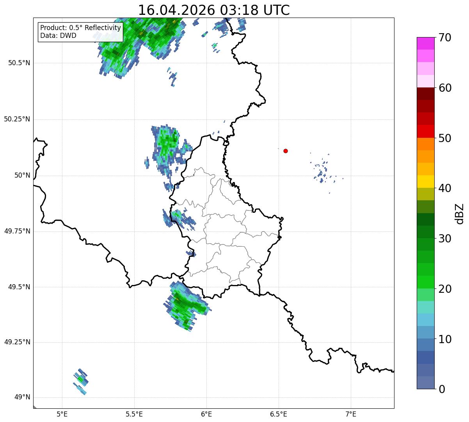Click the 70 tick label on colorbar
Screen dimensions: 469x422
pyautogui.click(x=445, y=37)
